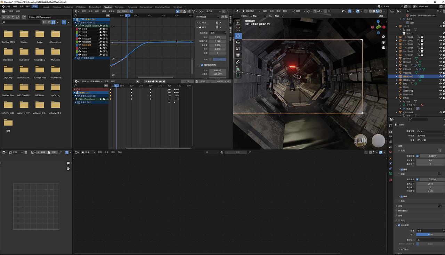Image resolution: width=445 pixels, height=255 pixels.
Task: Open the 文件 menu in top bar
Action: pos(8,7)
